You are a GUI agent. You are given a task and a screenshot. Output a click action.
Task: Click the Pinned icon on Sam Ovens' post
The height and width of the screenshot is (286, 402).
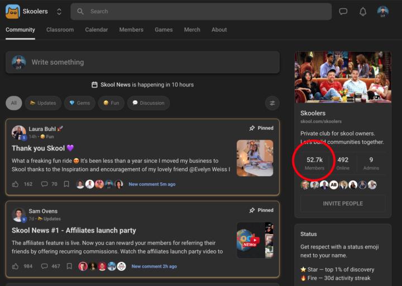(x=252, y=210)
